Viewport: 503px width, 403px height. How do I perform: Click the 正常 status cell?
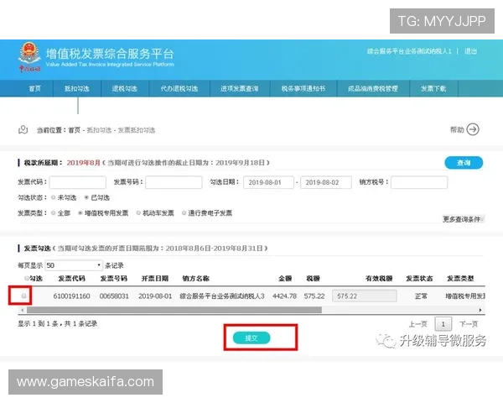click(421, 296)
